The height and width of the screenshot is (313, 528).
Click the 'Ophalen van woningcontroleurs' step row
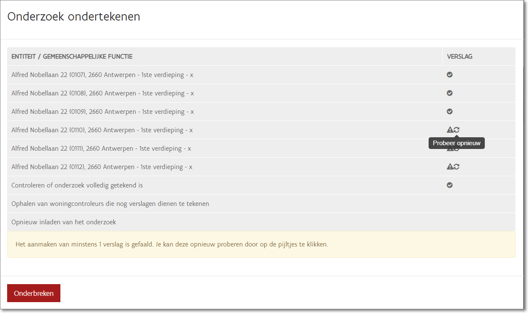coord(110,204)
